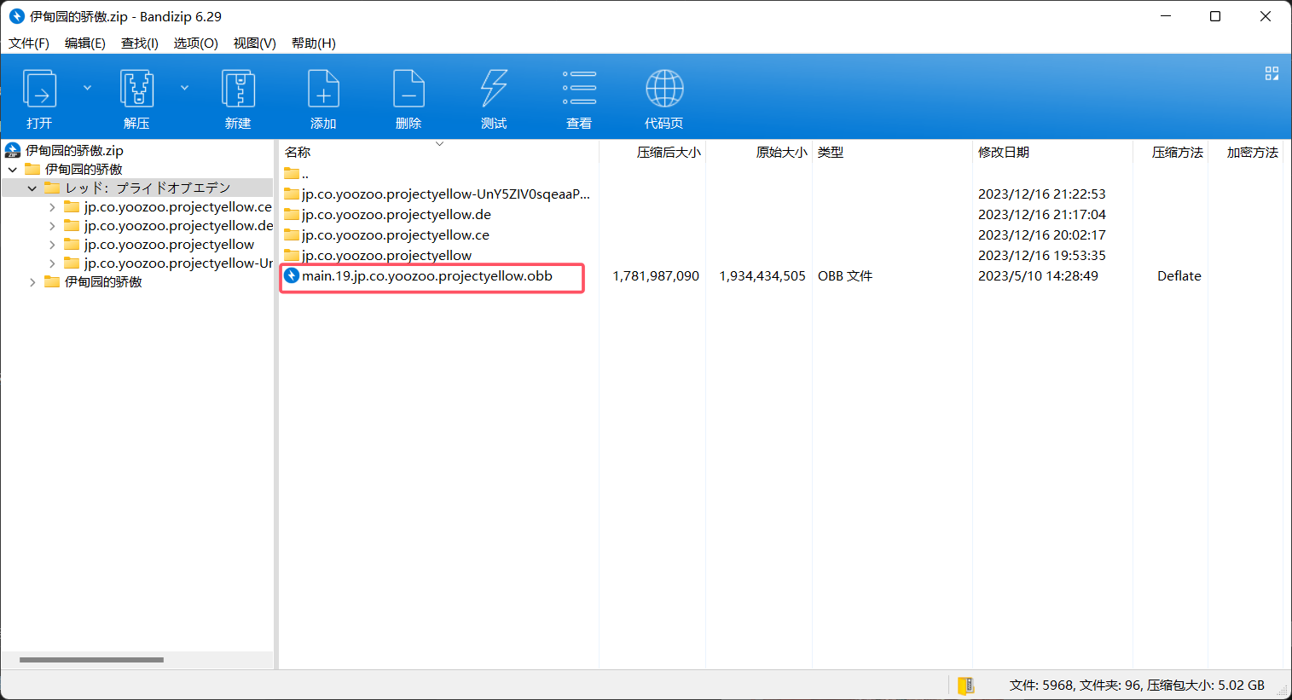This screenshot has height=700, width=1292.
Task: Expand the lower 伊甸园的骄傲 tree folder
Action: click(32, 282)
